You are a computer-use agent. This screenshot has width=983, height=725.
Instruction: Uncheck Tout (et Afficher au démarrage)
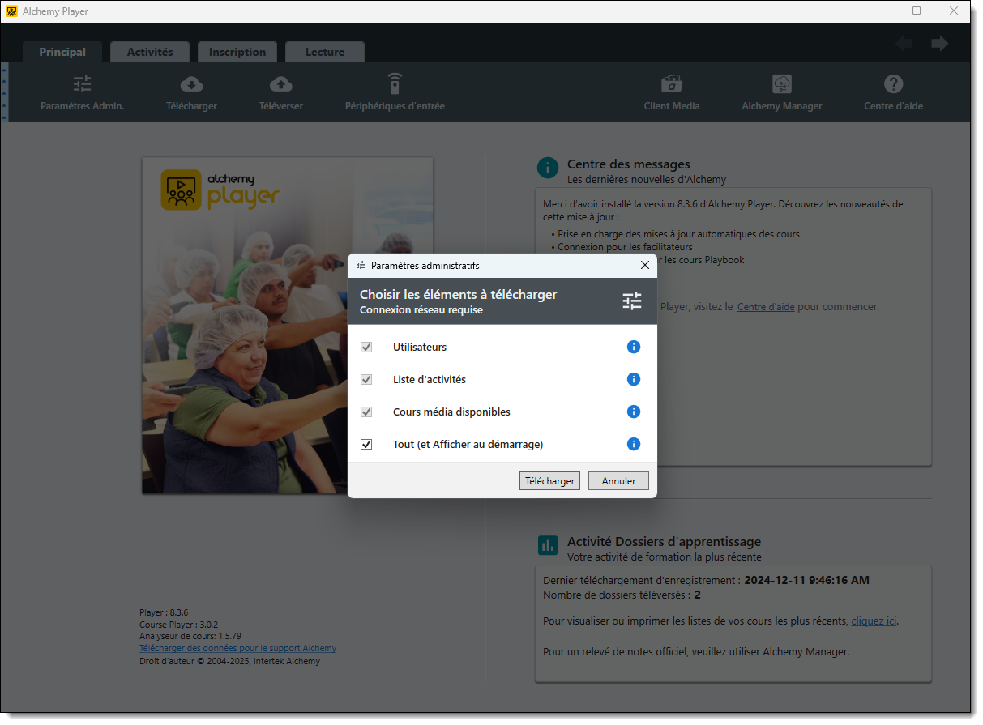(x=366, y=444)
